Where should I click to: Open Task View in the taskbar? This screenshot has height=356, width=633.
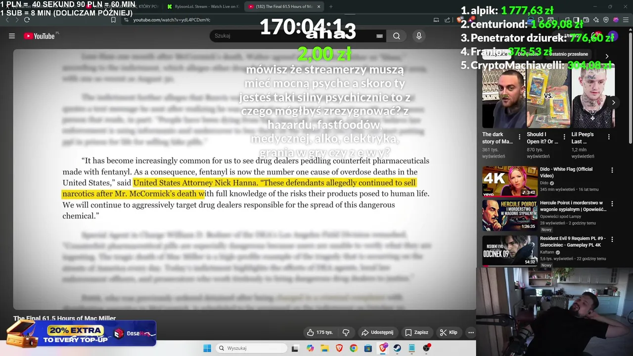click(295, 348)
